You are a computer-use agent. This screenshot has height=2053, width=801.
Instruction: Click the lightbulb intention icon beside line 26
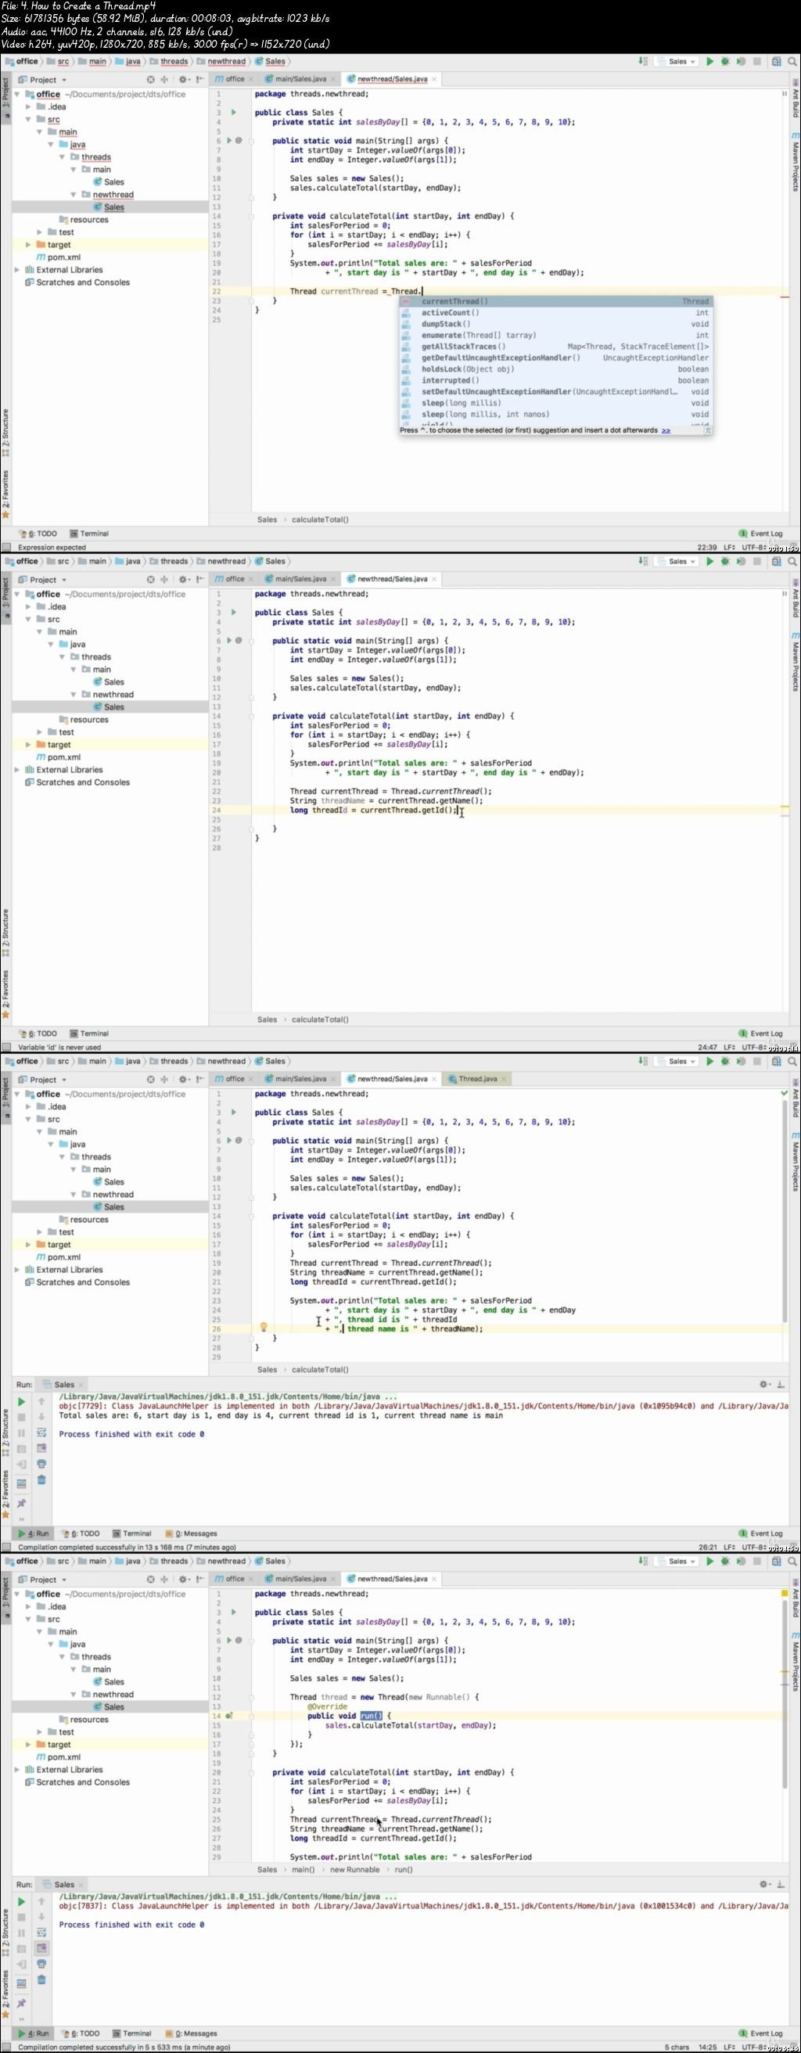pyautogui.click(x=264, y=1327)
